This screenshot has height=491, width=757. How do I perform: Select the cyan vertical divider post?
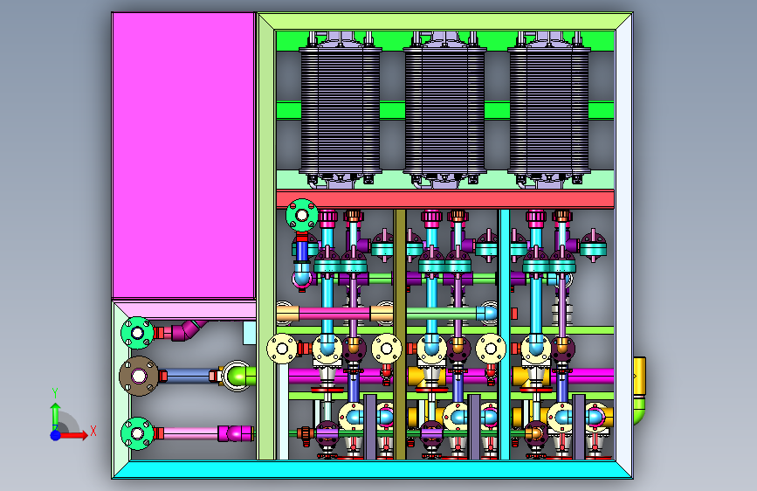pyautogui.click(x=505, y=334)
